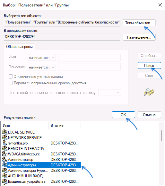Click the Стоп button
The height and width of the screenshot is (186, 165).
coord(149,75)
